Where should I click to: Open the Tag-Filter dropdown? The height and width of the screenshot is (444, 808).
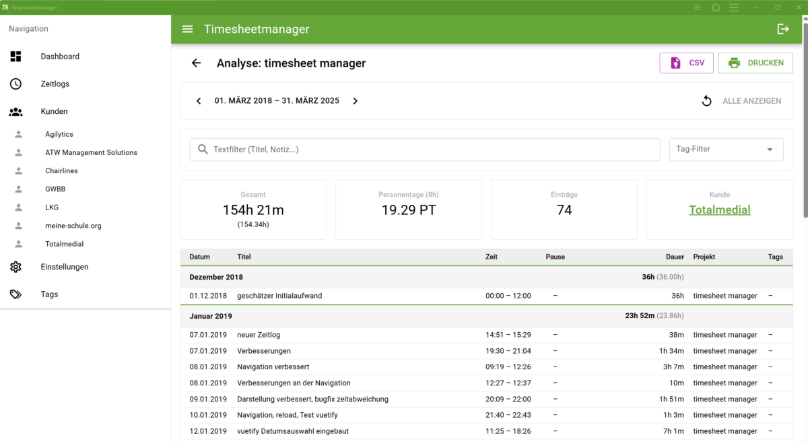[x=726, y=150]
